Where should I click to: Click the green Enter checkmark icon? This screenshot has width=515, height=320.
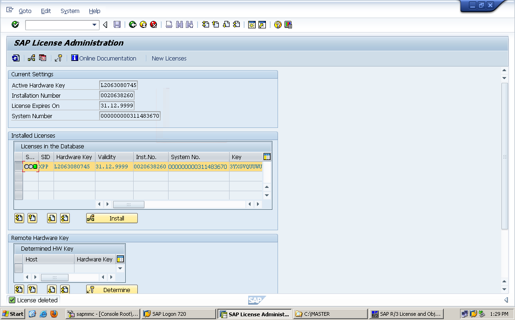[x=15, y=25]
